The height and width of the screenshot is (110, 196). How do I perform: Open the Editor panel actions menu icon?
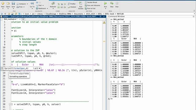[x=100, y=16]
